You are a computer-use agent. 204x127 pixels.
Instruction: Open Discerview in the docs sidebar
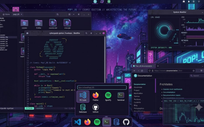click(138, 87)
